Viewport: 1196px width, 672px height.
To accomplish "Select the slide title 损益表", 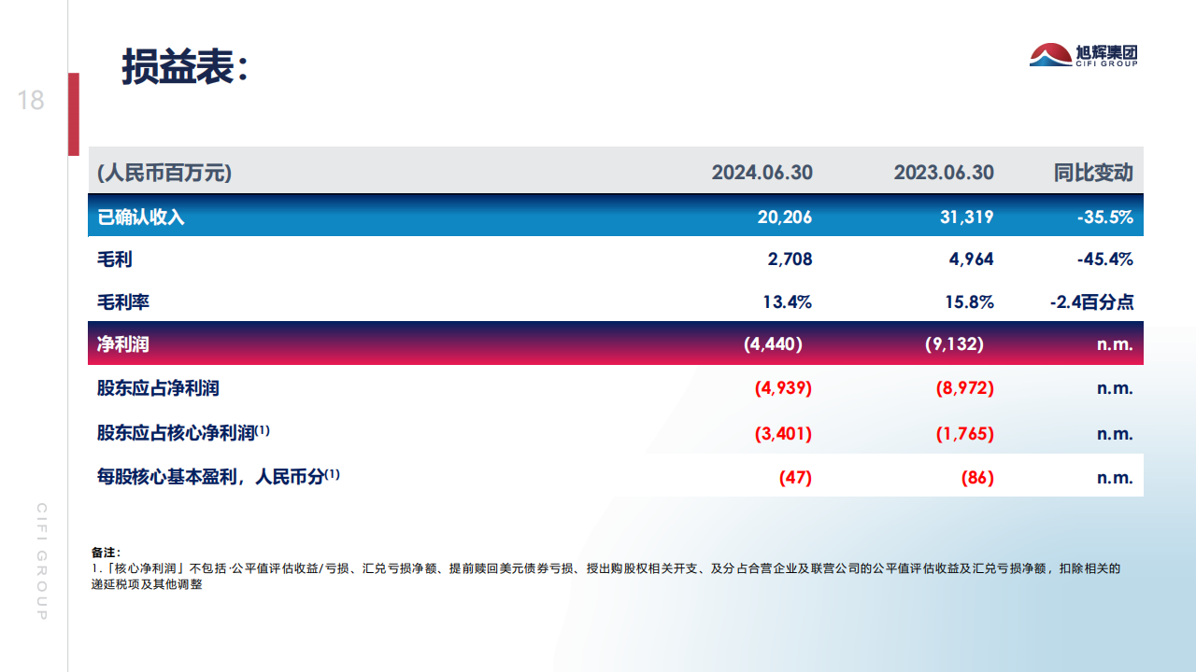I will (184, 66).
